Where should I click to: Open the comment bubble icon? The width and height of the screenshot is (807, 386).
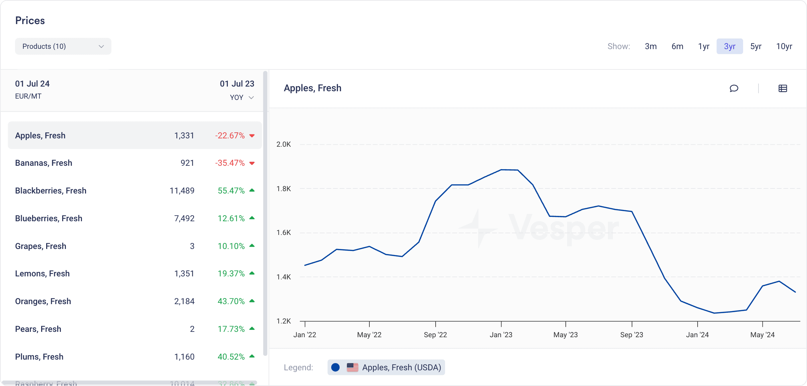[x=734, y=88]
